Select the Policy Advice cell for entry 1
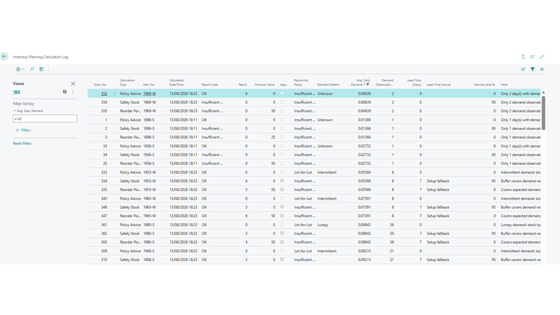Image resolution: width=560 pixels, height=315 pixels. pyautogui.click(x=130, y=120)
